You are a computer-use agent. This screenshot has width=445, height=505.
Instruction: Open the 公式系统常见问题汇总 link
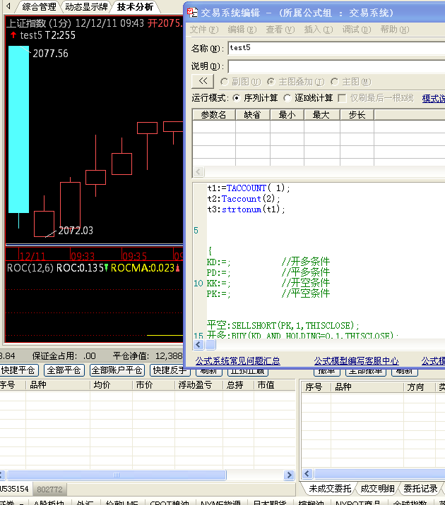click(237, 360)
